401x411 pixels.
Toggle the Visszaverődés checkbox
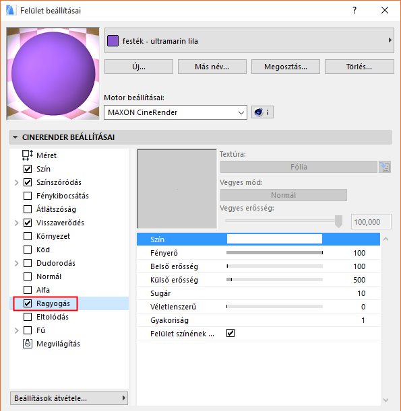click(x=28, y=223)
